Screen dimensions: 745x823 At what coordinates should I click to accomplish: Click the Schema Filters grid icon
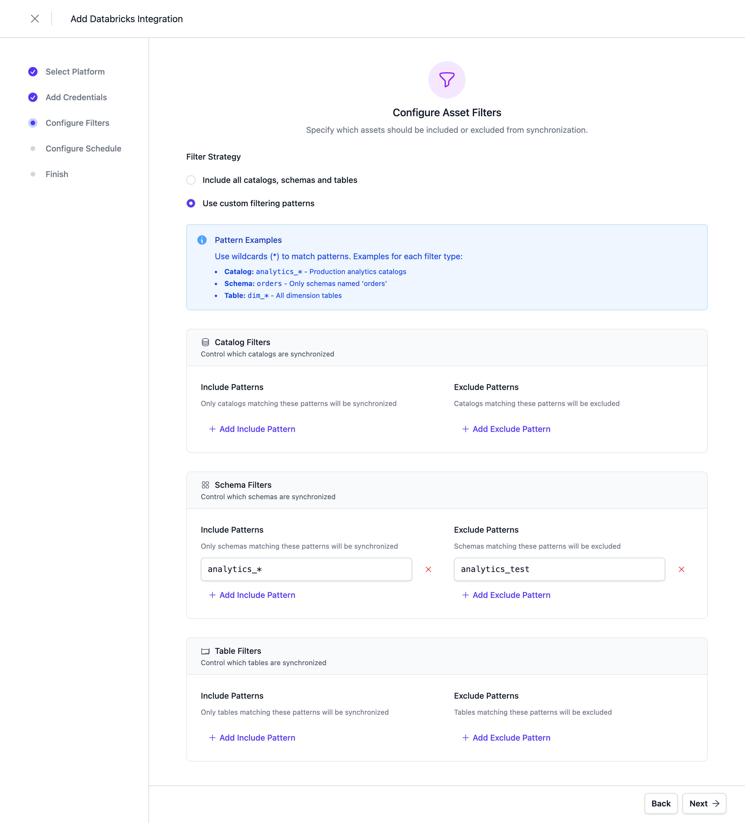pyautogui.click(x=205, y=485)
